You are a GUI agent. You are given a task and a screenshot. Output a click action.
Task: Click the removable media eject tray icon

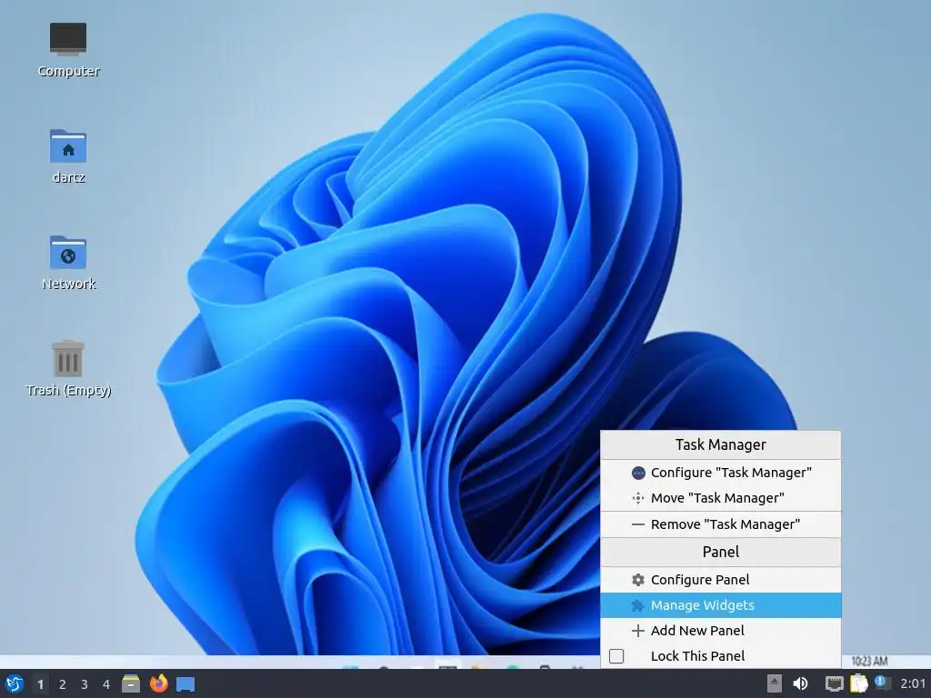[774, 683]
